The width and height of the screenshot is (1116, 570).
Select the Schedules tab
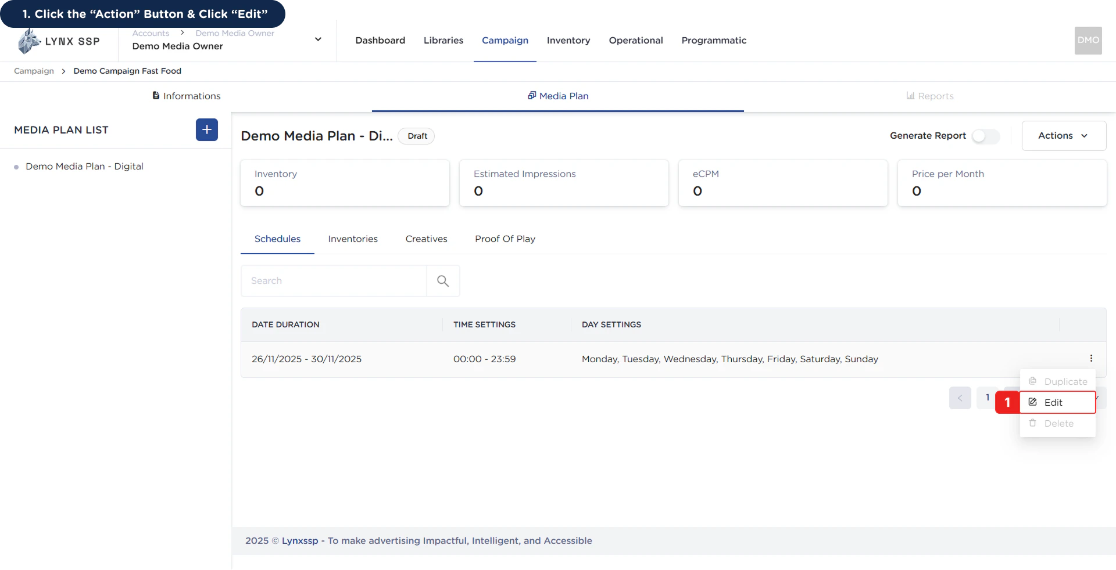[277, 239]
